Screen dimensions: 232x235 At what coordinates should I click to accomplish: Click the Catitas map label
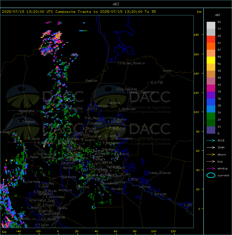[x=145, y=187]
